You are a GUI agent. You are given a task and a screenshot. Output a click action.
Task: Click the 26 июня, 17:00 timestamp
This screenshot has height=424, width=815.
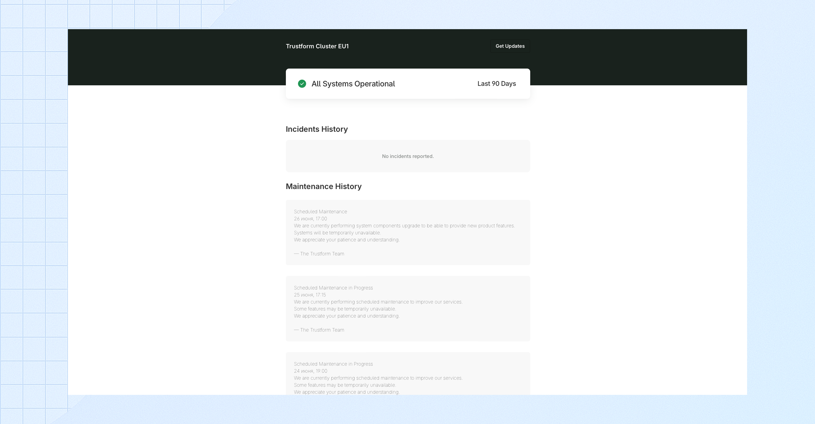tap(310, 219)
